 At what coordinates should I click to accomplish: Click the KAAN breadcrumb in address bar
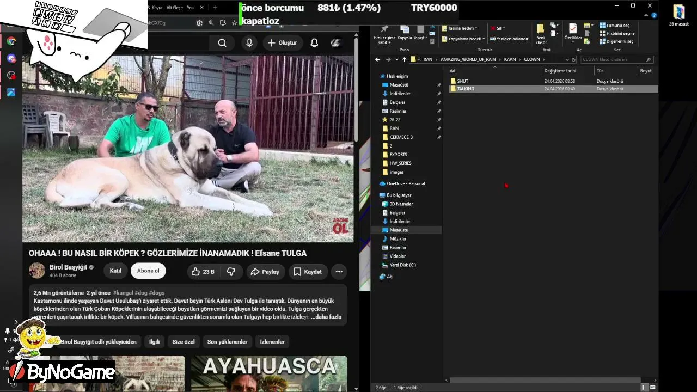[x=510, y=59]
